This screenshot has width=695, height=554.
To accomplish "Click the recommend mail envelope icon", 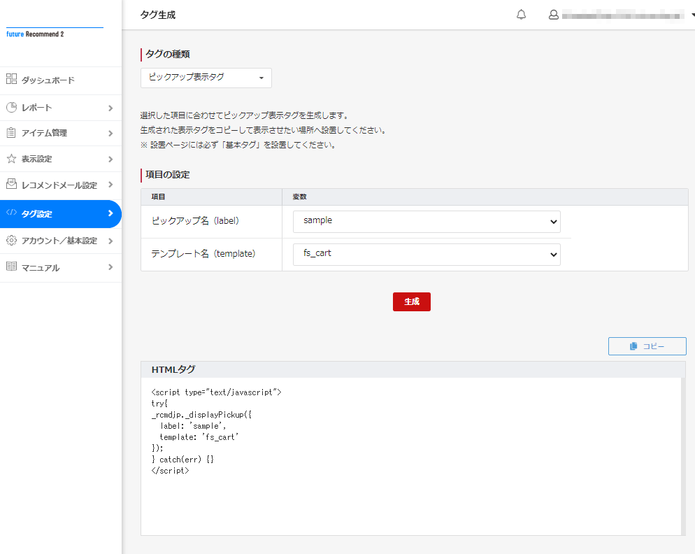I will click(11, 184).
